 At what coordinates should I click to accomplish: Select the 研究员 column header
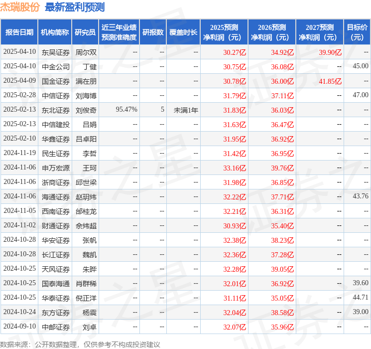point(85,32)
